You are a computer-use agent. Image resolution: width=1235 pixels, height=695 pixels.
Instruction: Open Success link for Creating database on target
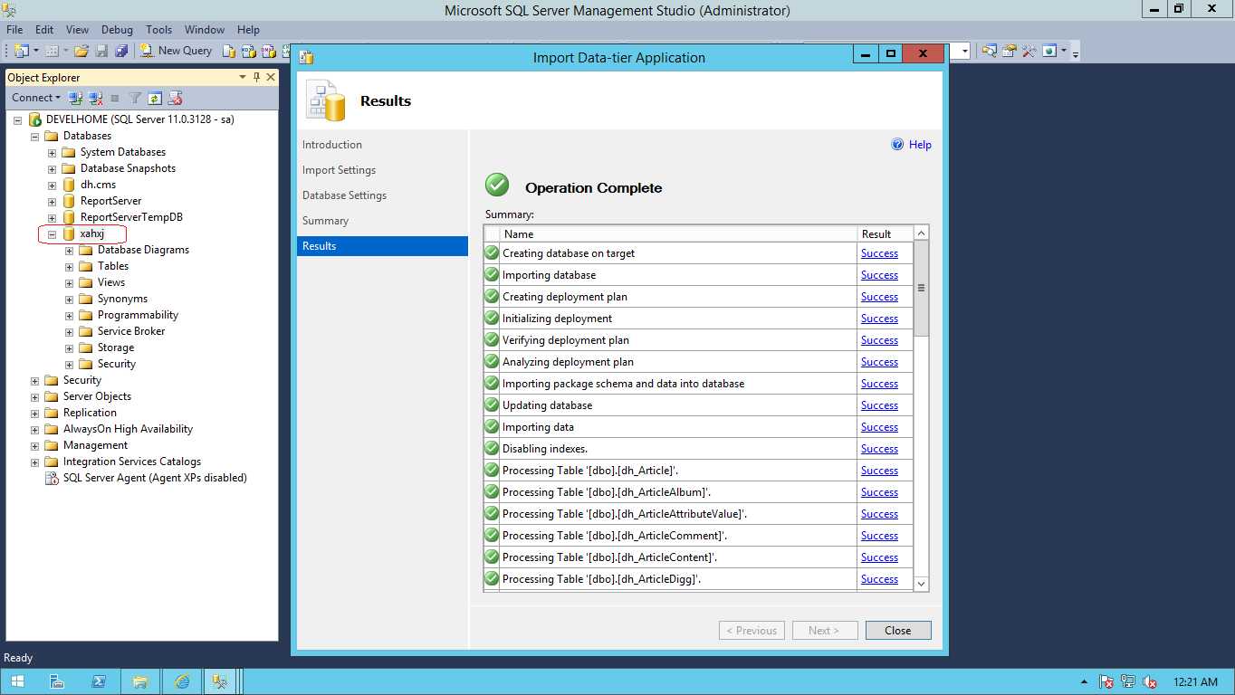pos(879,253)
